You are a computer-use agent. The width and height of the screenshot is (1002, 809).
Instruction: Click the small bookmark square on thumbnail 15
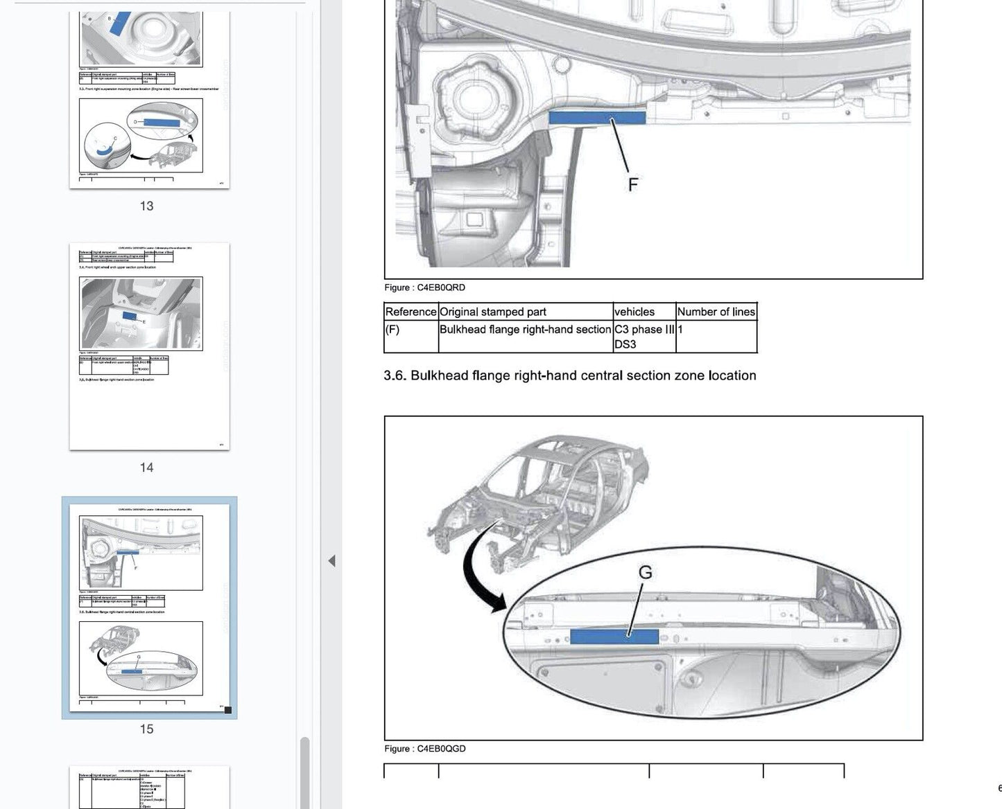228,709
